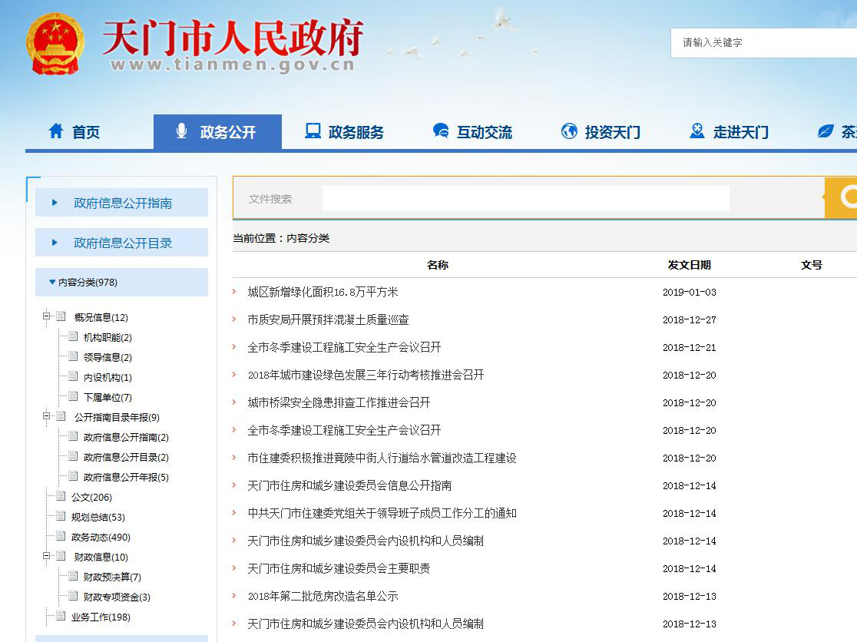The height and width of the screenshot is (642, 857).
Task: Select 下属单位(7) tree item
Action: [x=108, y=397]
